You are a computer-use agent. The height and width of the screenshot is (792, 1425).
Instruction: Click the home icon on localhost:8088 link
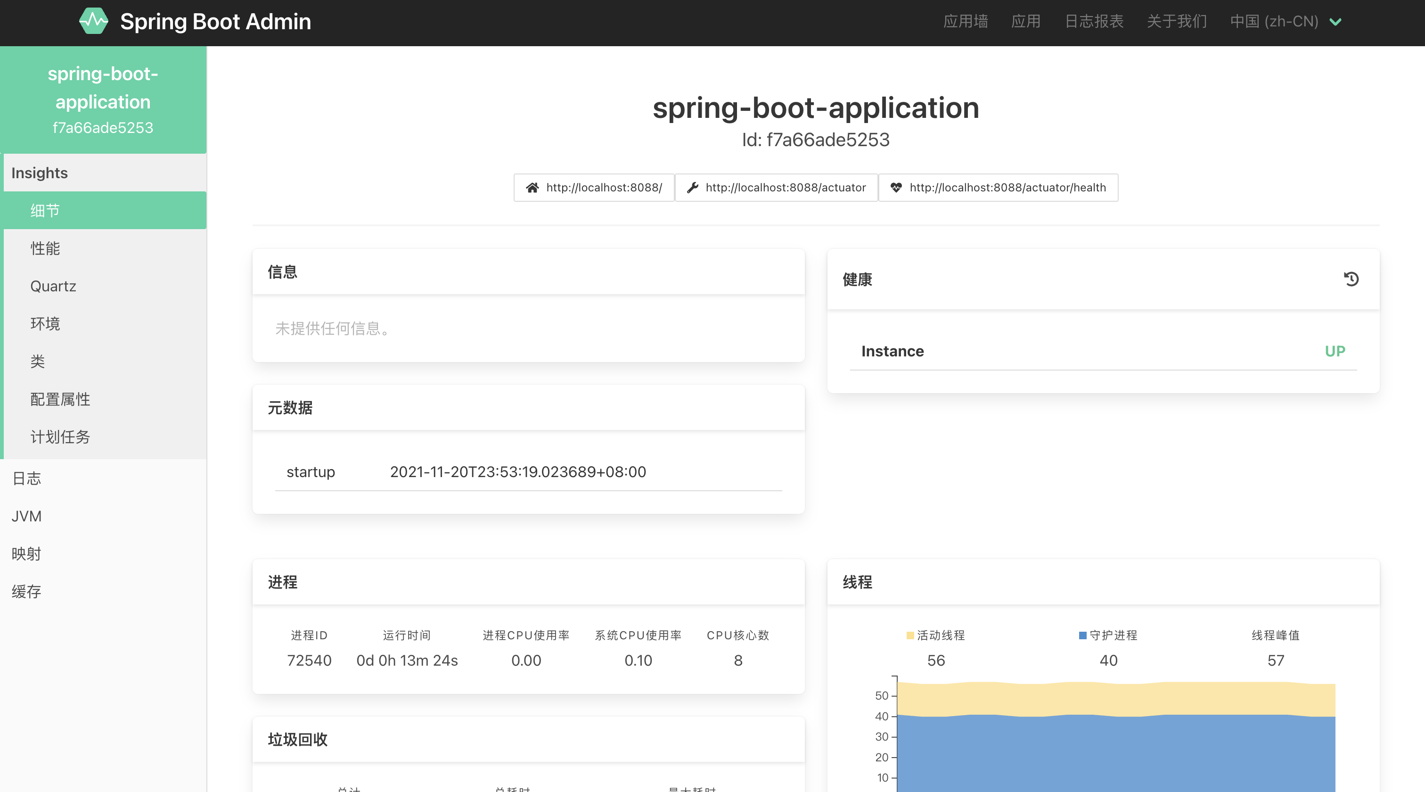(532, 188)
